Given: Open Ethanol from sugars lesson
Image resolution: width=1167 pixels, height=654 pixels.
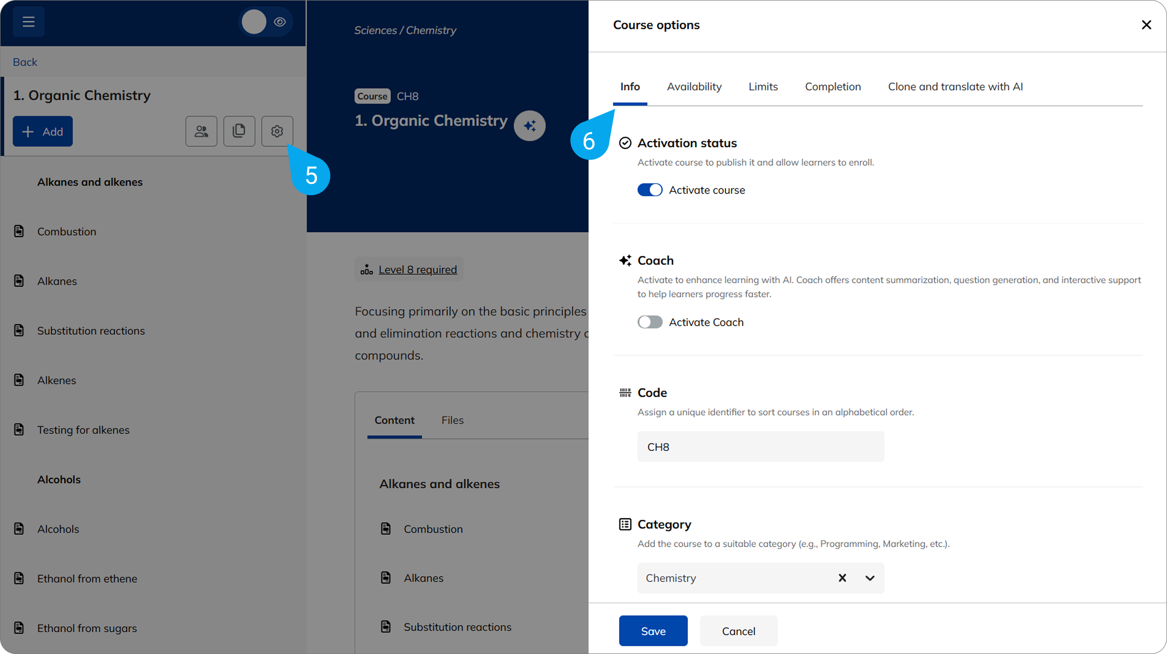Looking at the screenshot, I should click(x=87, y=628).
